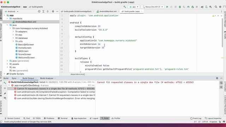226x127 pixels.
Task: Click the pin tab icon in Build panel
Action: click(x=5, y=93)
